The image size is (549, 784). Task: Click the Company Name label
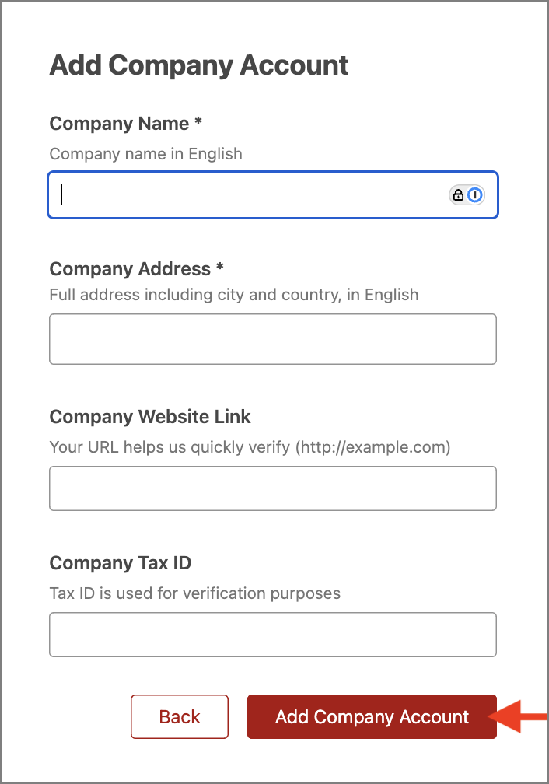(119, 124)
